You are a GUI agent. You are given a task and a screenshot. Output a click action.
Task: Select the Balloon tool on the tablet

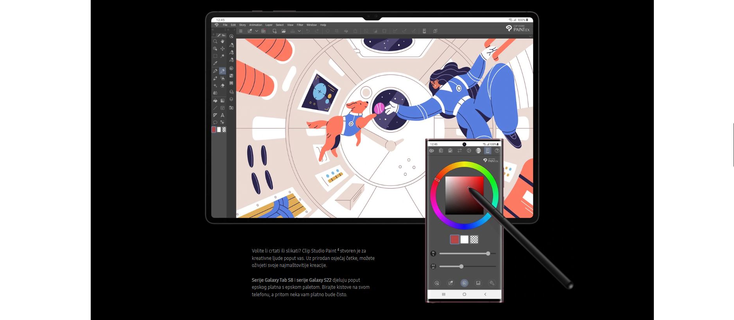click(215, 123)
